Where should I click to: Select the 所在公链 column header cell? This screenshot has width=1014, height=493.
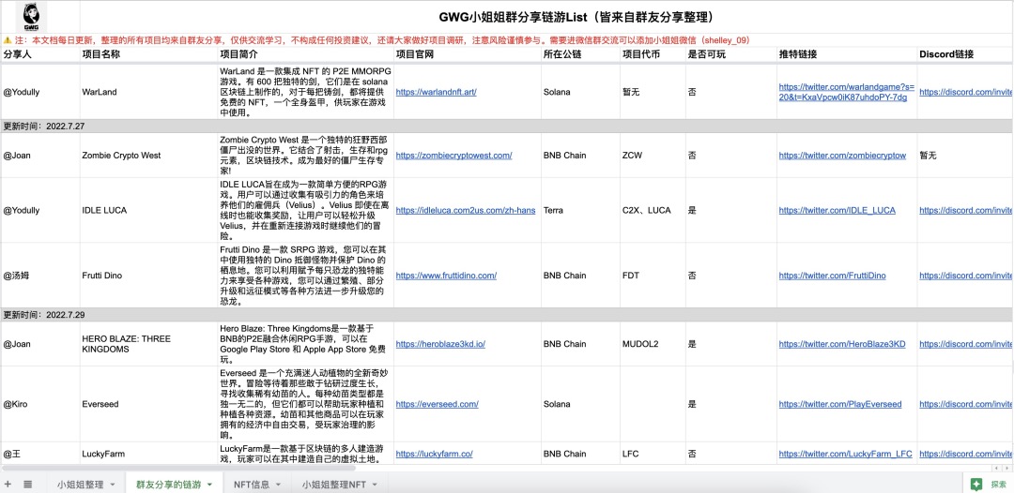tap(580, 54)
